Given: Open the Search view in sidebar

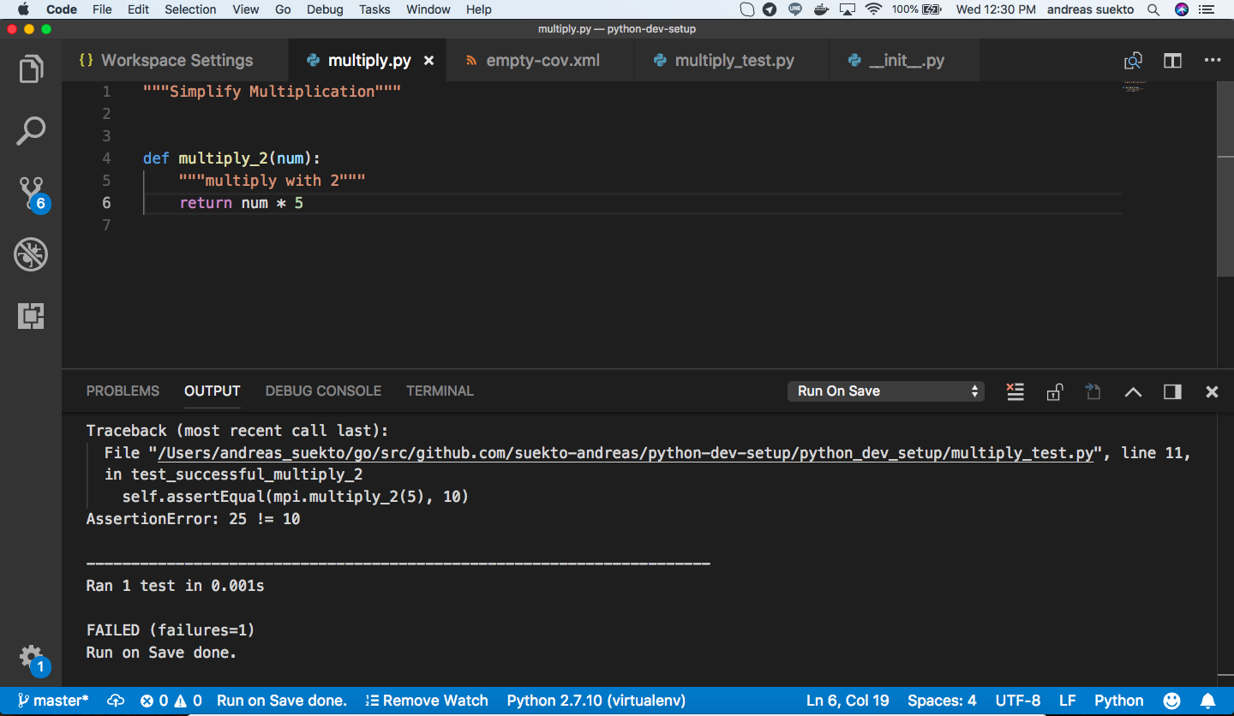Looking at the screenshot, I should click(31, 131).
